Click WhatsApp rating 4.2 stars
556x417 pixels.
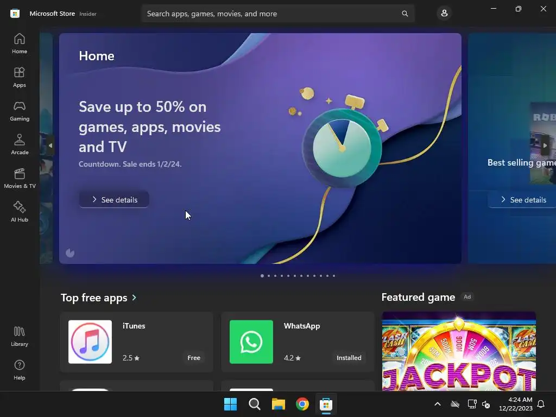click(292, 358)
